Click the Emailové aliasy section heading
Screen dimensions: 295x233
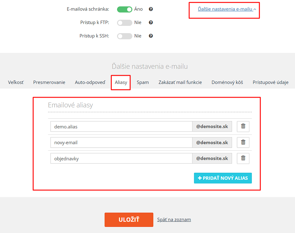pyautogui.click(x=70, y=105)
